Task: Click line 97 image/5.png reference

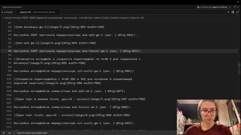Action: 49,63
